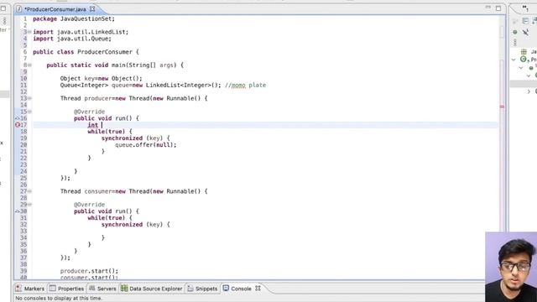Image resolution: width=537 pixels, height=302 pixels.
Task: Collapse the import block at line 3
Action: 30,32
